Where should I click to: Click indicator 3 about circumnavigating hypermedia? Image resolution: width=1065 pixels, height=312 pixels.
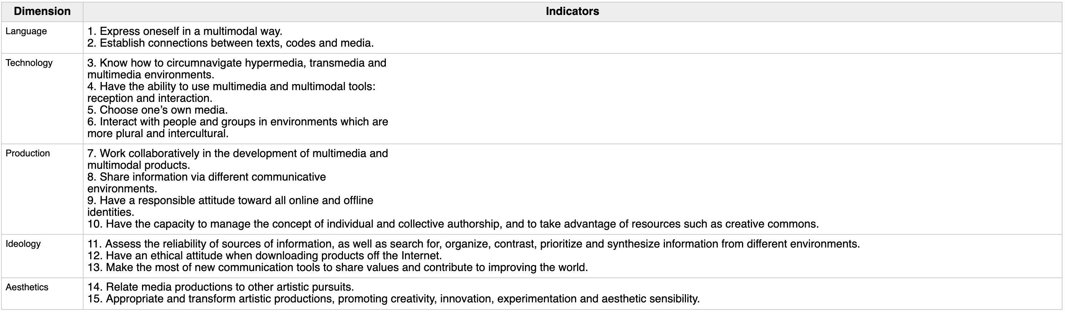point(237,63)
